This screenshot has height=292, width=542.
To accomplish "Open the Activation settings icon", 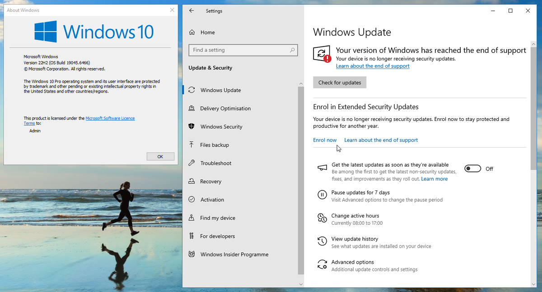I will 192,199.
